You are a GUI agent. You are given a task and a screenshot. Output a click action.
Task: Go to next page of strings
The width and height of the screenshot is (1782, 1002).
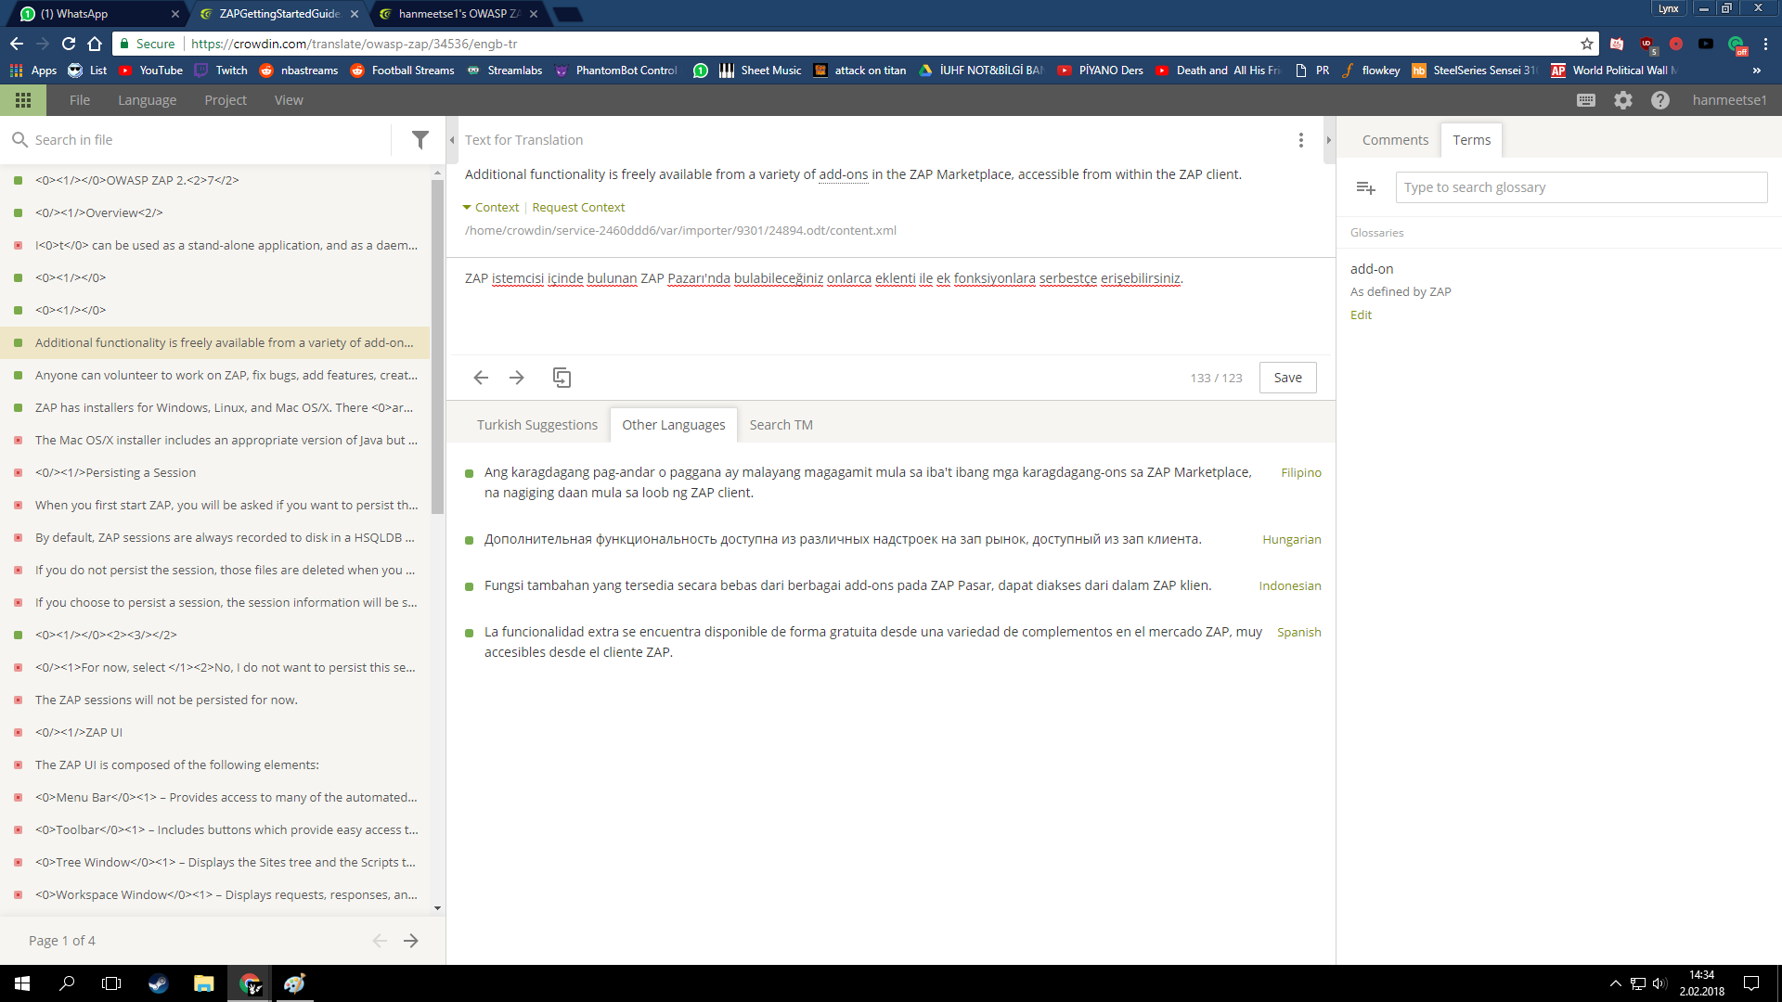[411, 941]
